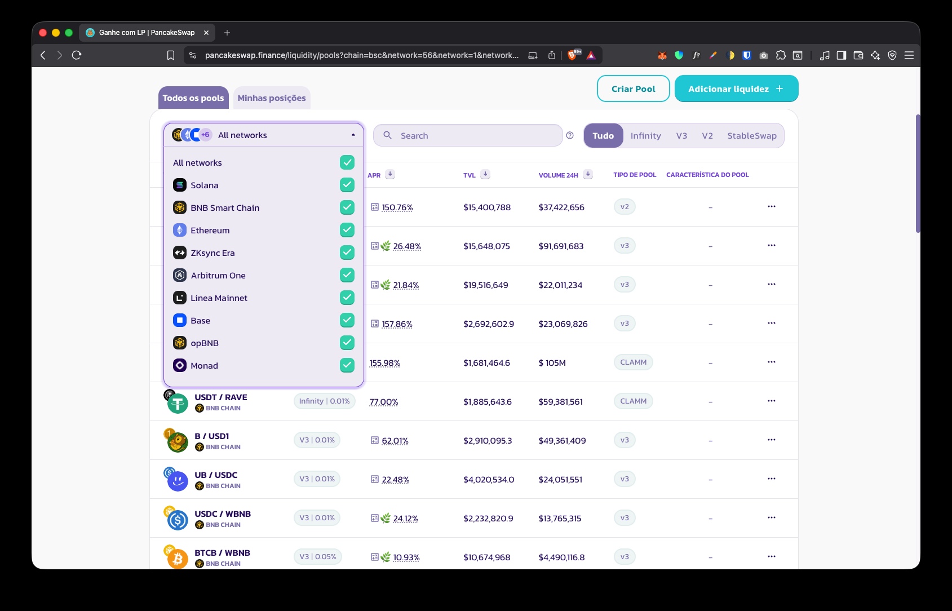Click the Monad network icon

point(180,365)
